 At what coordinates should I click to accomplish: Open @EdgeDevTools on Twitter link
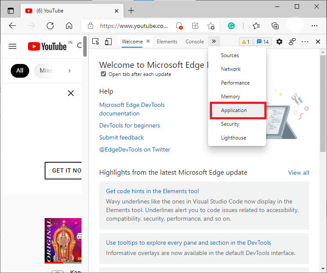coord(134,149)
